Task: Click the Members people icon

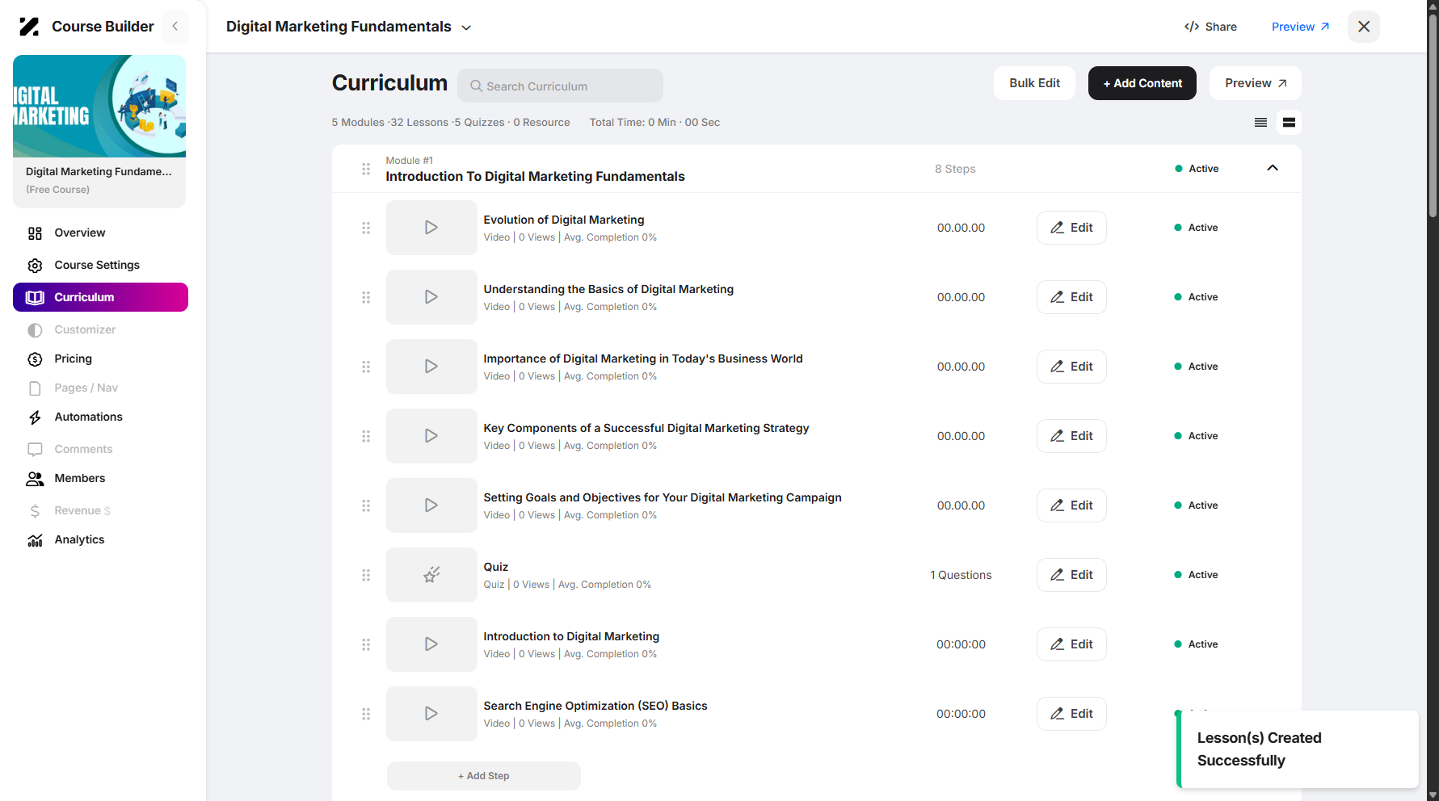Action: pyautogui.click(x=35, y=479)
